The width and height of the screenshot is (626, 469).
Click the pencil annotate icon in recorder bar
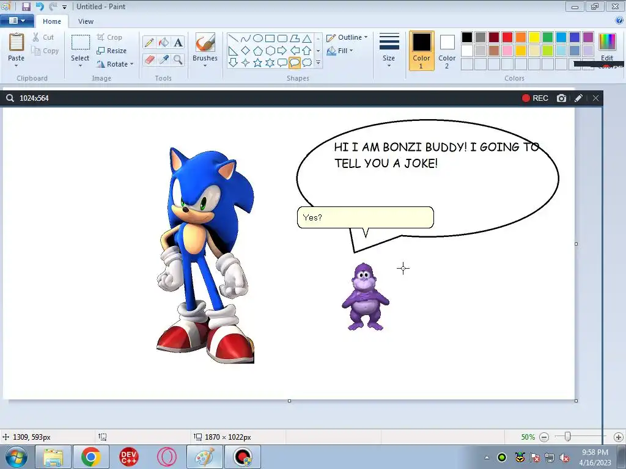point(578,98)
